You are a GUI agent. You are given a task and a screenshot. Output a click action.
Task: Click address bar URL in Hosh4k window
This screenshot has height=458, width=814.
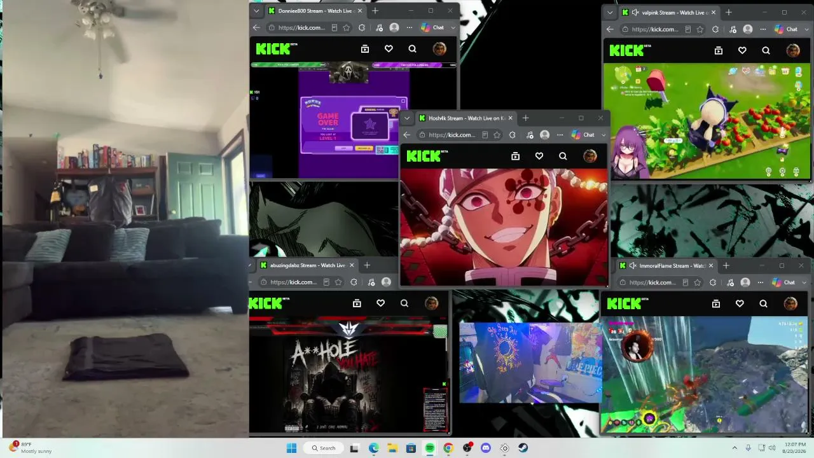(x=452, y=135)
